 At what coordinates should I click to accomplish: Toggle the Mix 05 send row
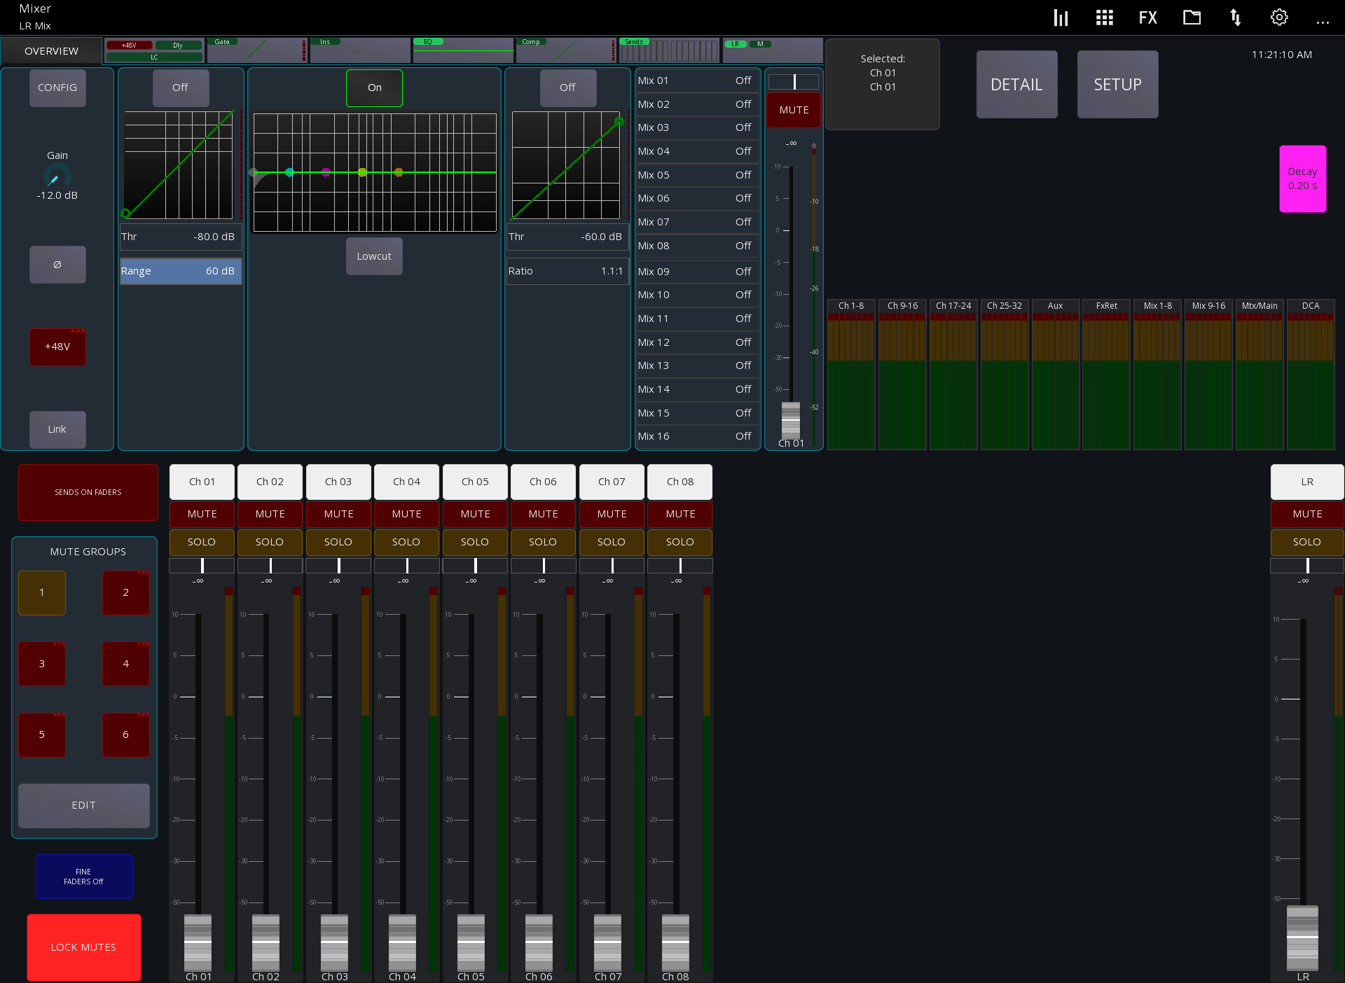(696, 175)
